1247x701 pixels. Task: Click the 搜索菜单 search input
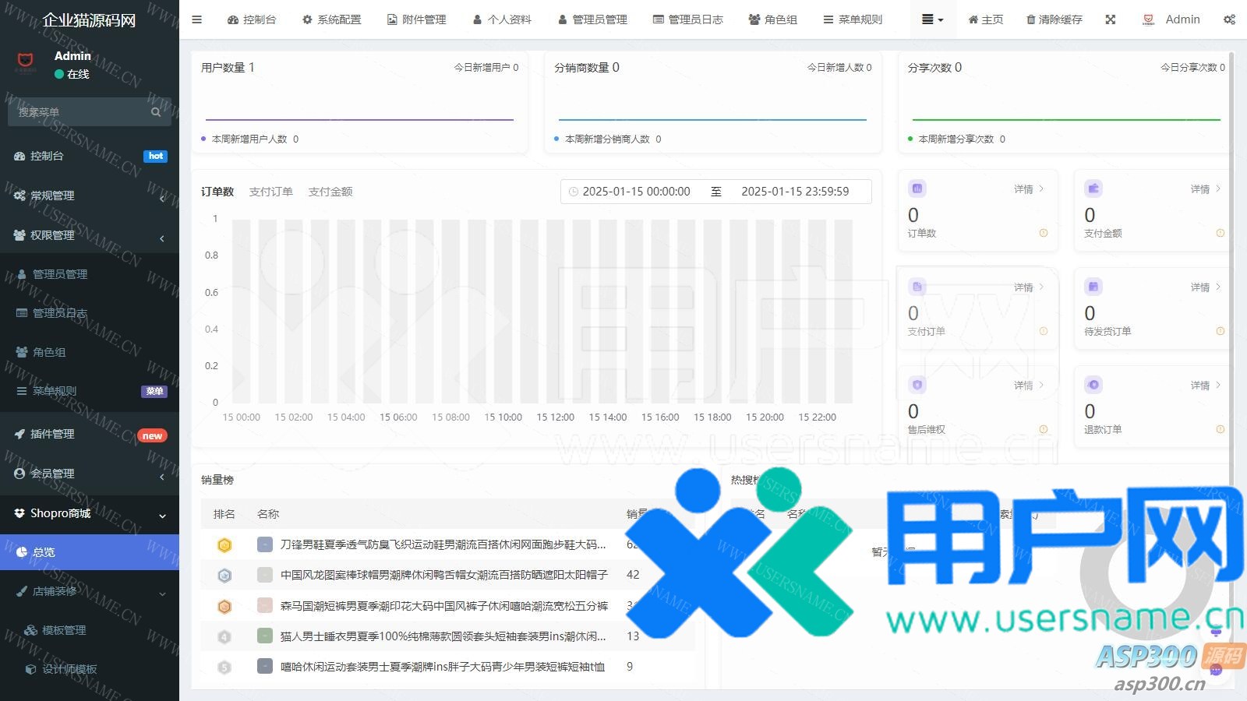78,112
